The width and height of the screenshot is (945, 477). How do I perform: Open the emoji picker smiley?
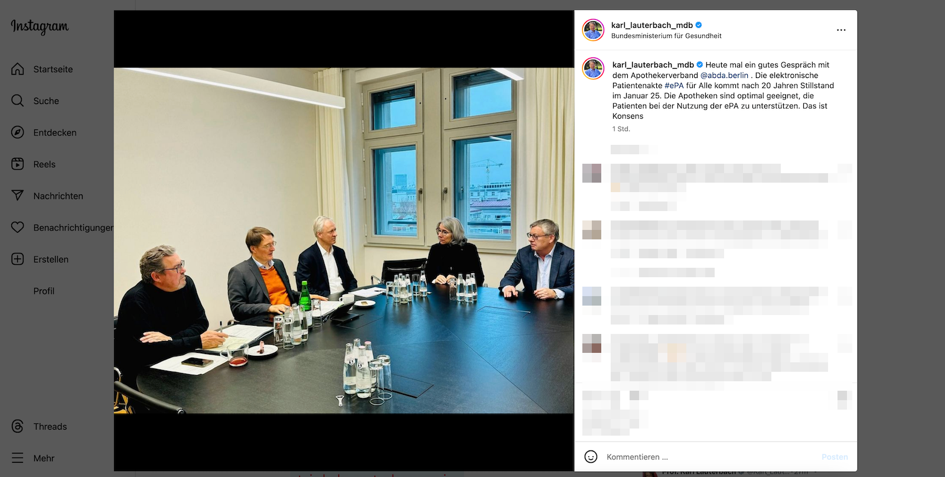[x=591, y=457]
